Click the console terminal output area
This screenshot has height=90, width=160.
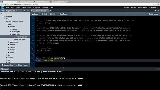[x=80, y=80]
